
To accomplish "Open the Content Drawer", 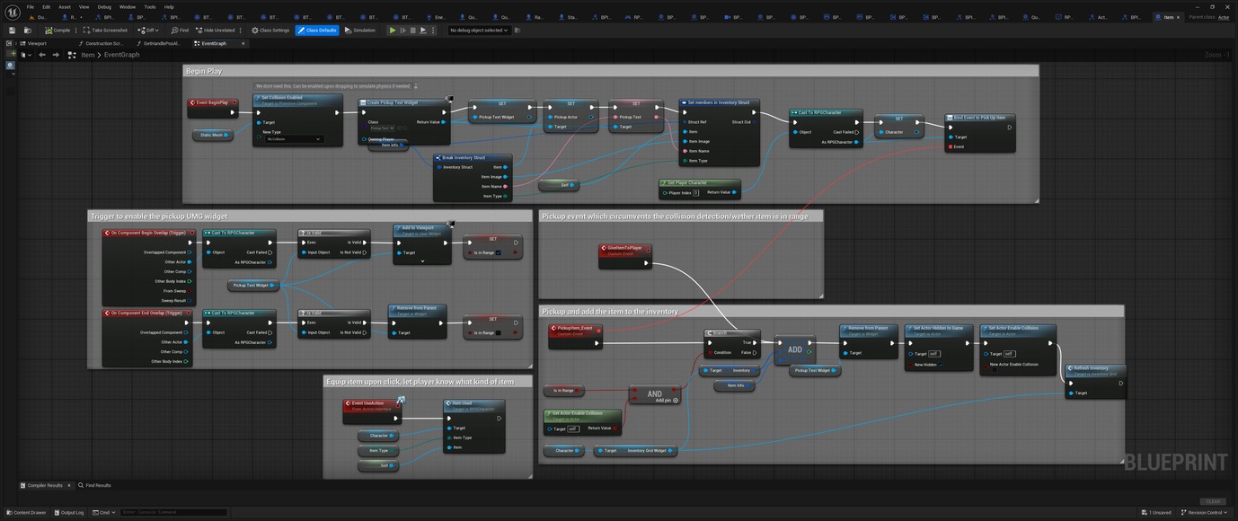I will 27,512.
